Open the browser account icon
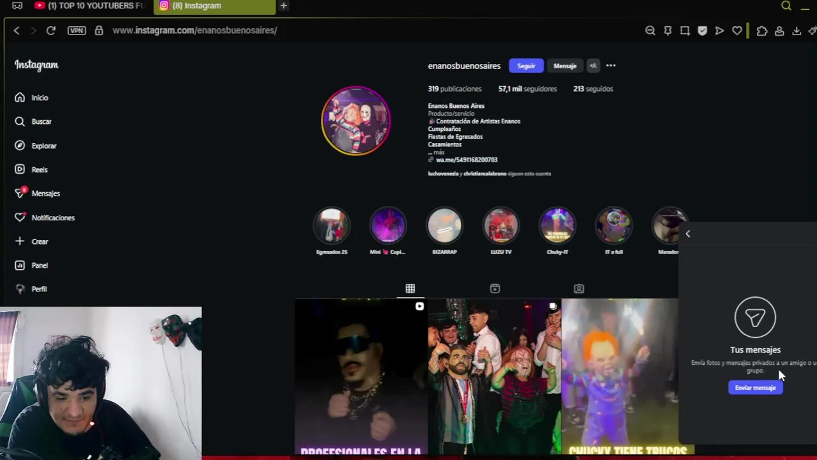This screenshot has width=817, height=460. click(779, 30)
